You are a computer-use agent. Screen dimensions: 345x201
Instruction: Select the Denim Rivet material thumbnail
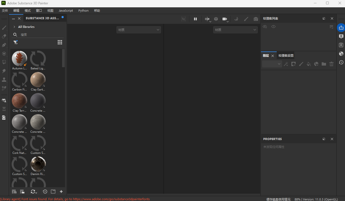pos(38,164)
